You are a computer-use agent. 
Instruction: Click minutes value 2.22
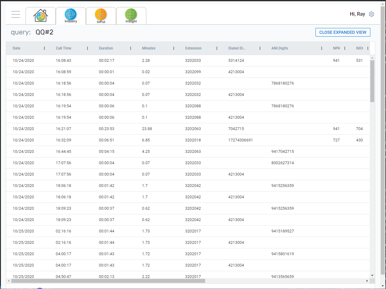(146, 277)
